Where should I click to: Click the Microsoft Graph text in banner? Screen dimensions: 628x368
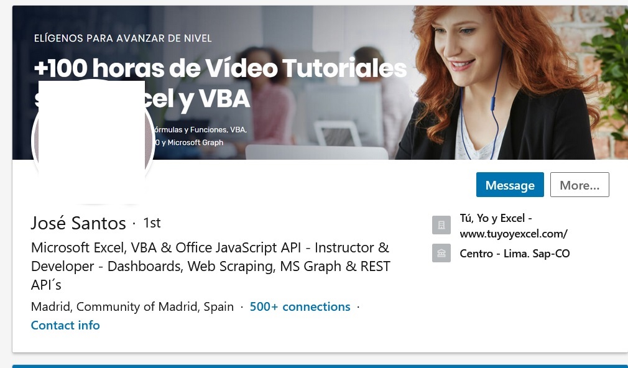coord(195,142)
